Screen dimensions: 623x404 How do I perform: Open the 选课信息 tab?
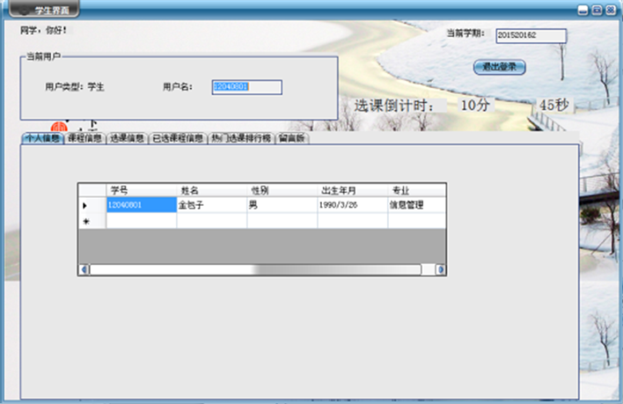point(127,138)
